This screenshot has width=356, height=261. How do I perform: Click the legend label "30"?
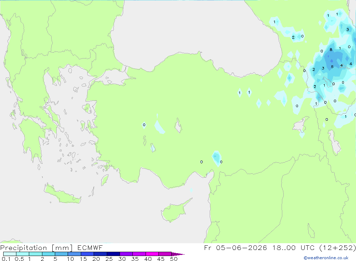[x=122, y=259]
